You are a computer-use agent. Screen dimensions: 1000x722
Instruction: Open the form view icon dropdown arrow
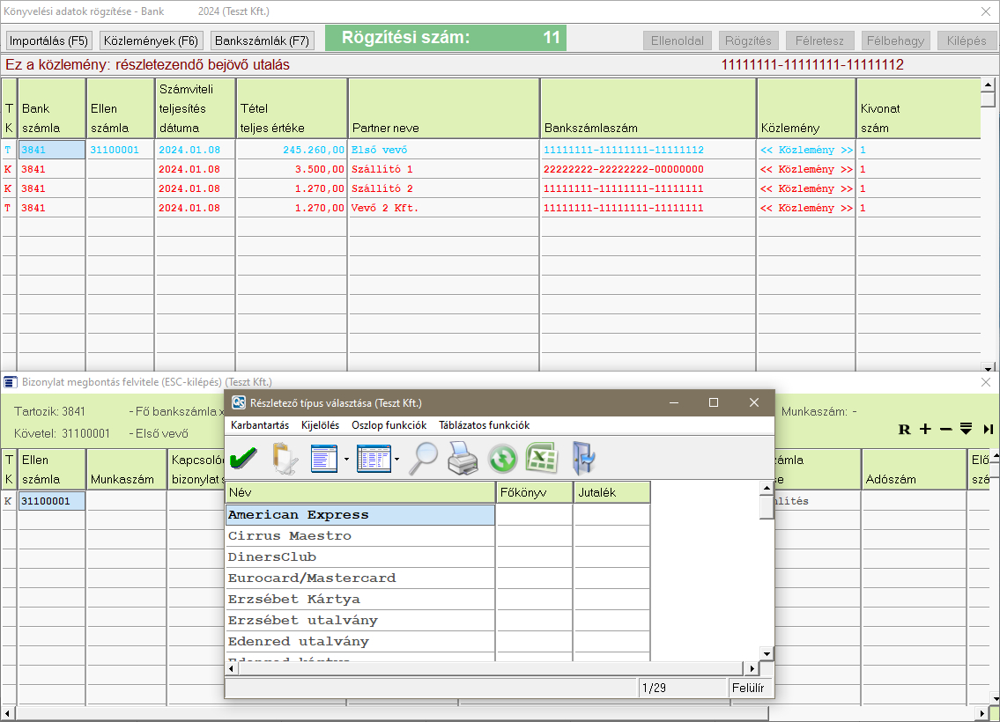pos(346,459)
